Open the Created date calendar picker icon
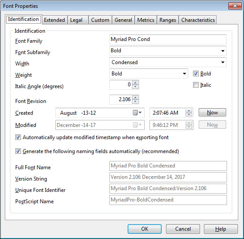The width and height of the screenshot is (244, 239). pos(137,113)
